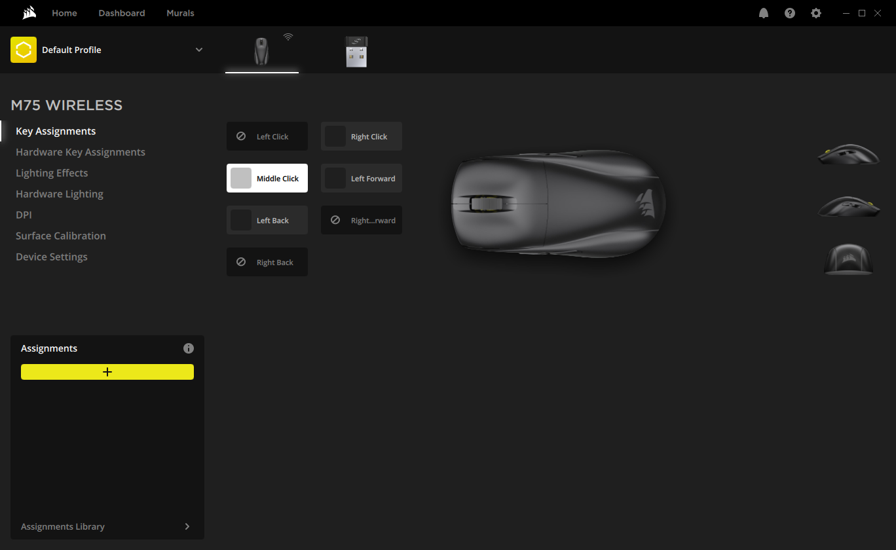Select the Left Forward key button
Image resolution: width=896 pixels, height=550 pixels.
(x=362, y=178)
